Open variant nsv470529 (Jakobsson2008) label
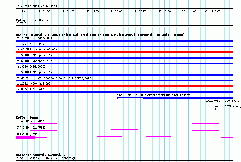This screenshot has height=162, width=241. [x=37, y=49]
